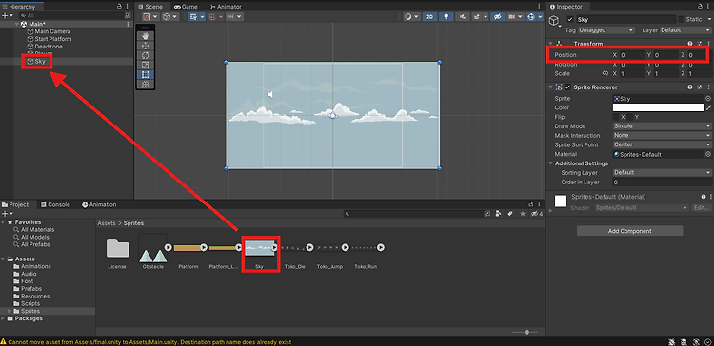This screenshot has height=346, width=714.
Task: Select the Scale tool in Scene
Action: (x=146, y=65)
